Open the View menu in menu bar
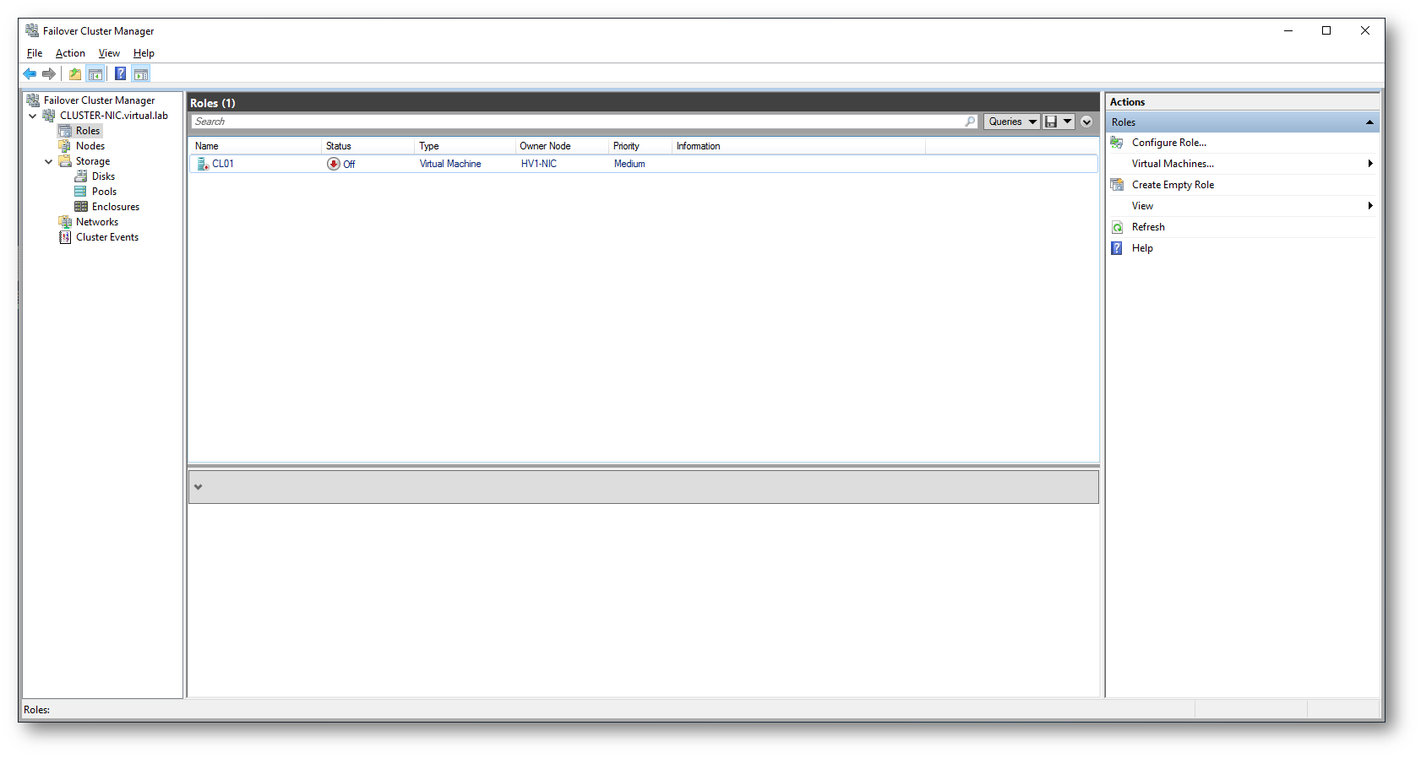The image size is (1421, 758). tap(109, 53)
